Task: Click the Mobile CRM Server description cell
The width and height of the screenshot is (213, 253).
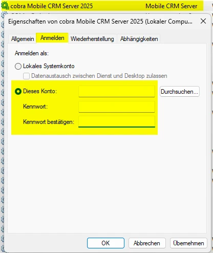Action: click(x=172, y=6)
